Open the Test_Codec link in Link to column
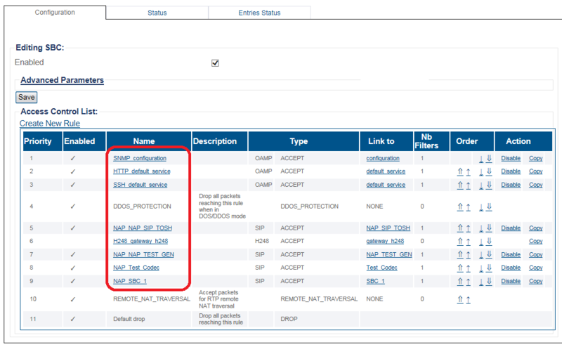 (381, 268)
